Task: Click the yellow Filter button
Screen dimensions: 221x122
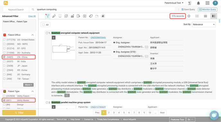Action: (x=19, y=113)
